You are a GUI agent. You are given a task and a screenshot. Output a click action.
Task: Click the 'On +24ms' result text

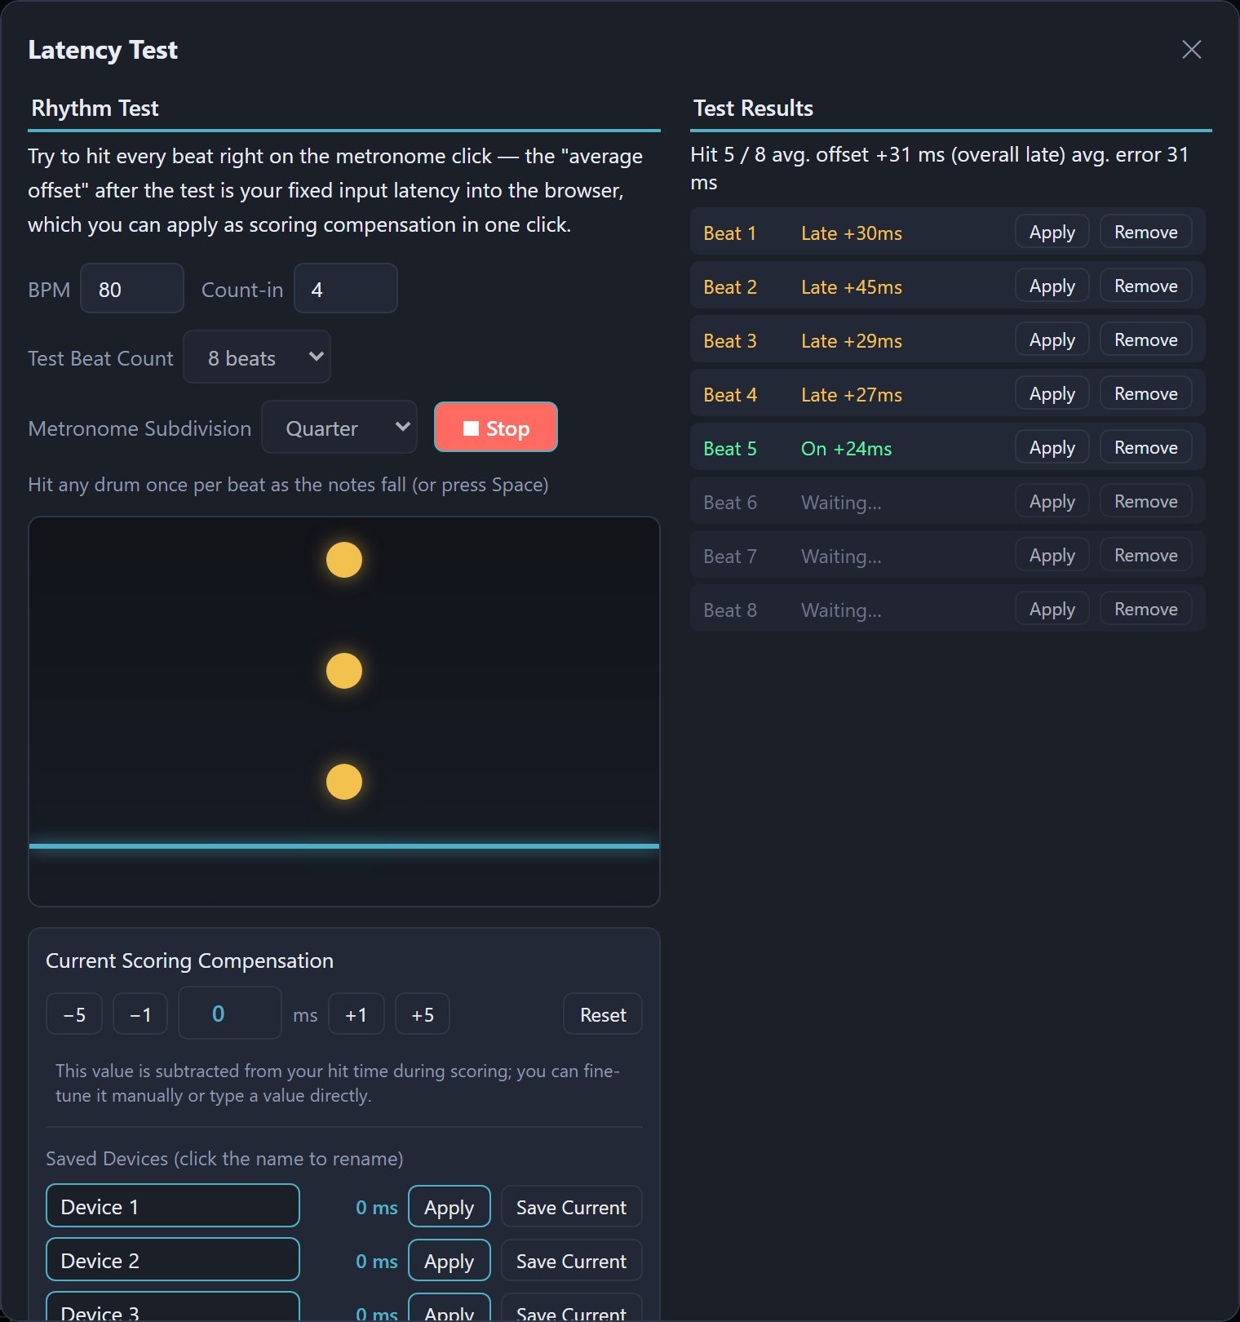[847, 448]
